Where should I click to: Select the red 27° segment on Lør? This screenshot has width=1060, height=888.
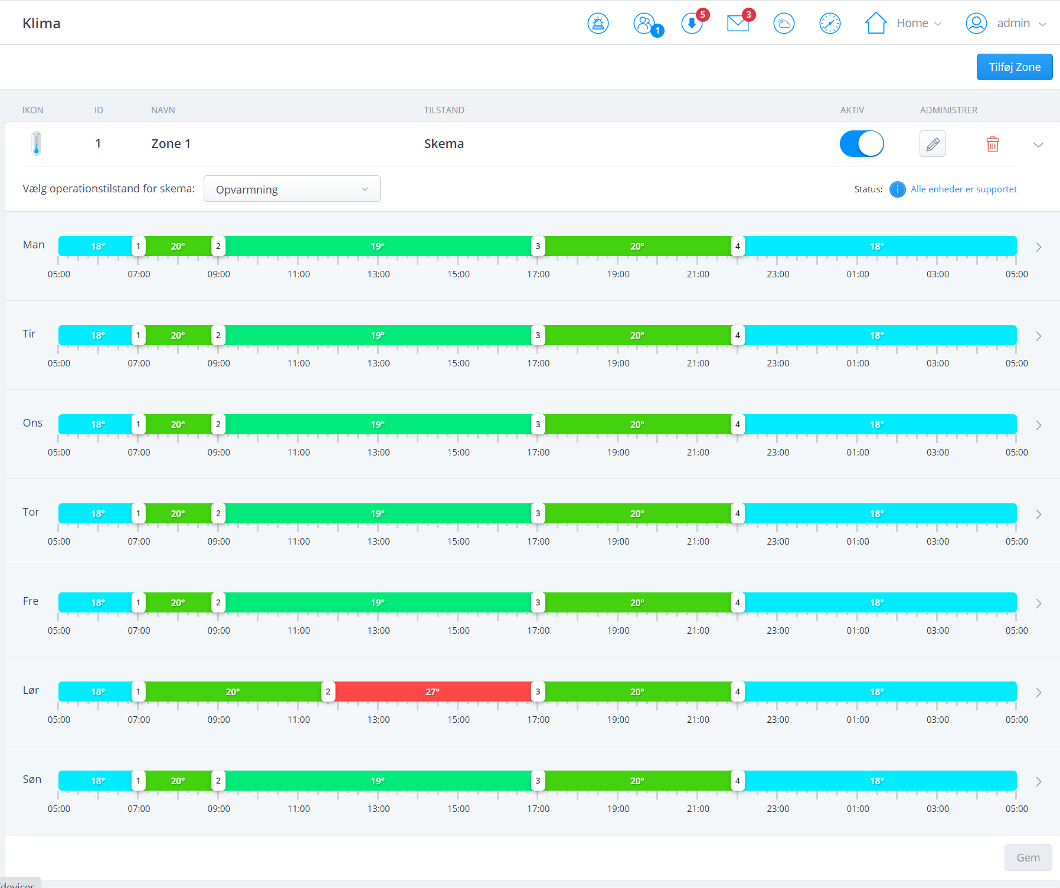pyautogui.click(x=433, y=692)
